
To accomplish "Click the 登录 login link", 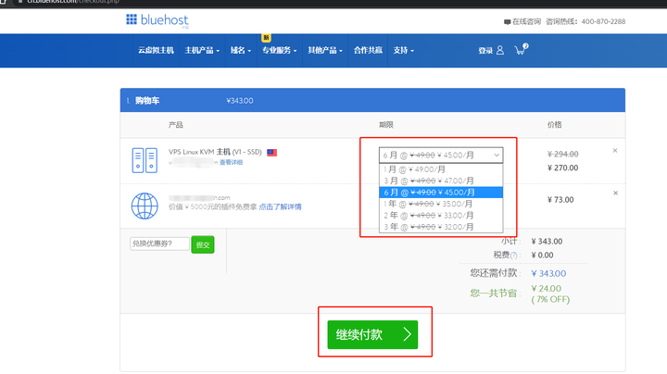I will 485,51.
